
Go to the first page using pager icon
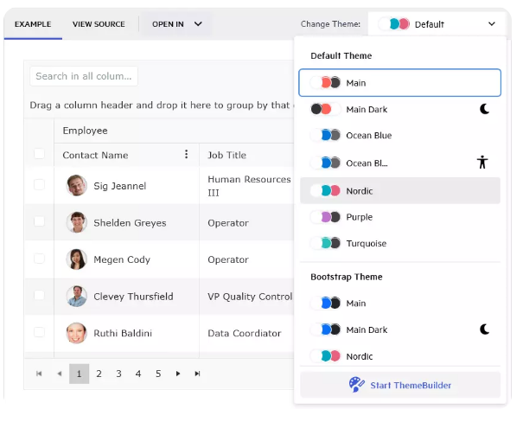tap(39, 374)
